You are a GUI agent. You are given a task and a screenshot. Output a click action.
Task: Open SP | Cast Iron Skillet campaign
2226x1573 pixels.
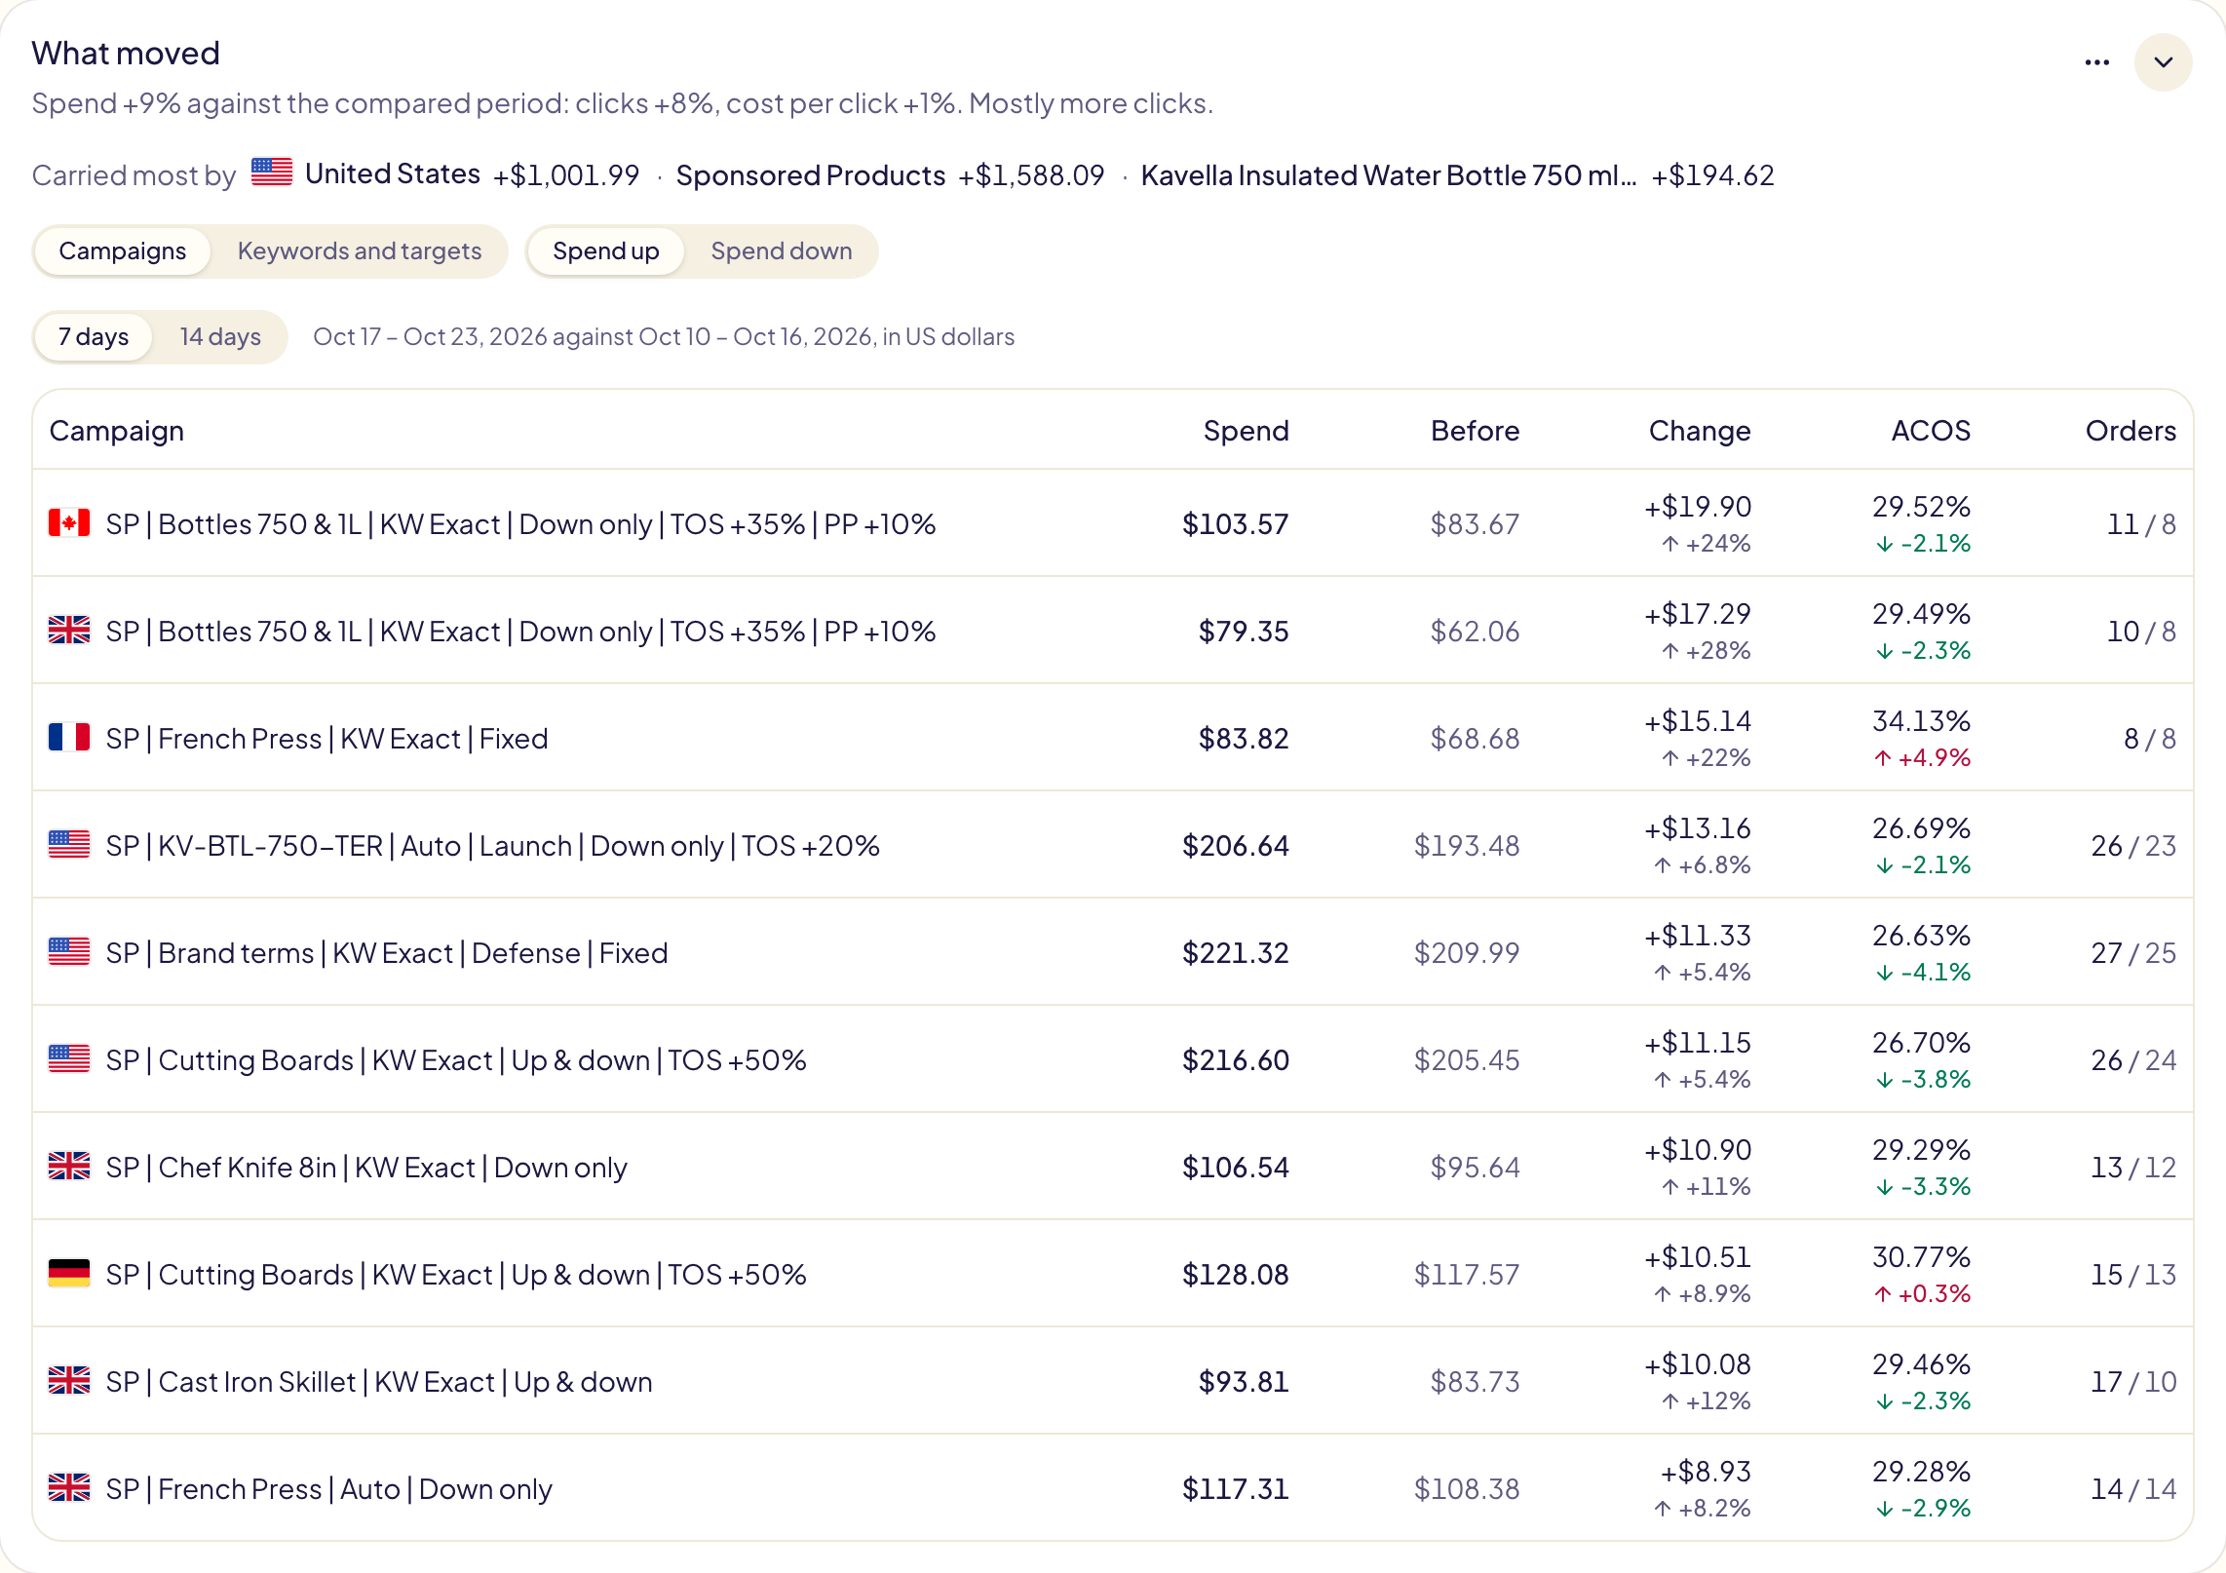click(x=379, y=1382)
